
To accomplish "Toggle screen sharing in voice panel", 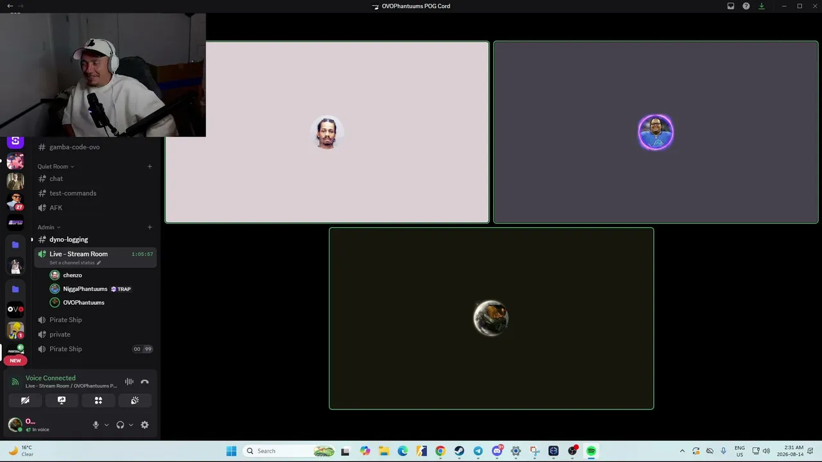I will coord(62,400).
